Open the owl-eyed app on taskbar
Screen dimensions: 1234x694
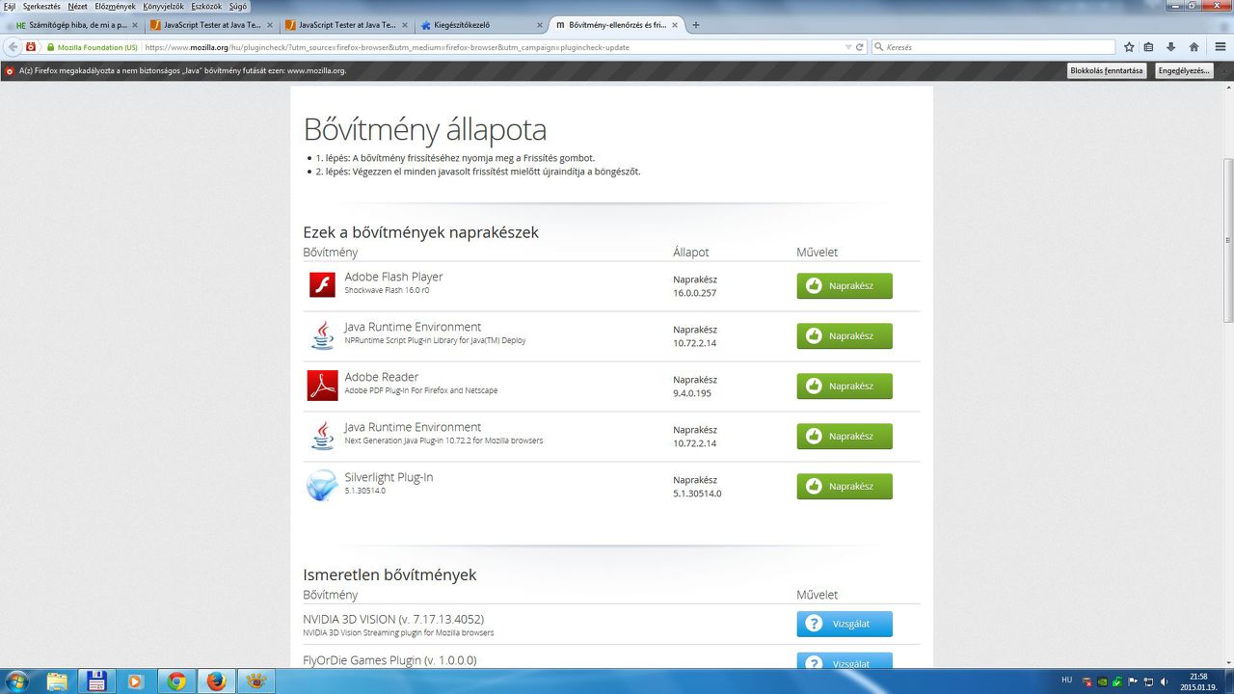tap(255, 681)
